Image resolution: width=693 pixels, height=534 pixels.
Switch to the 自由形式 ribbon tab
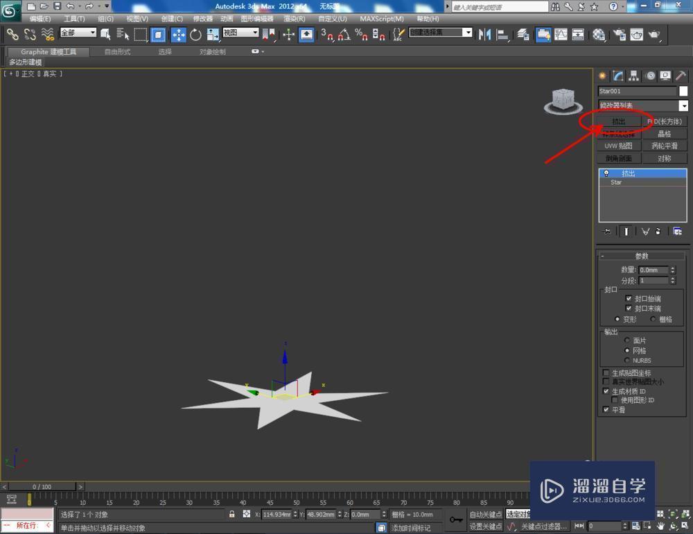(116, 51)
